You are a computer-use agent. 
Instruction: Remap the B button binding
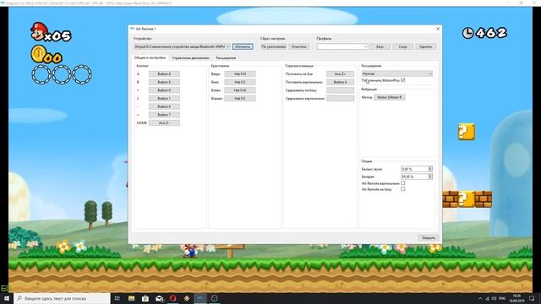[164, 82]
